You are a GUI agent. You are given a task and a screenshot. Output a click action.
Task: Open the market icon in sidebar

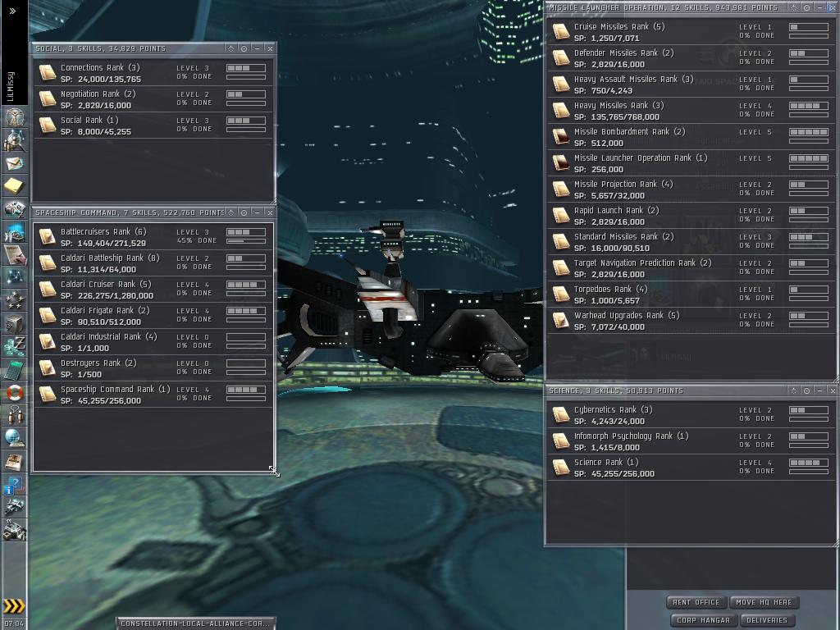14,209
